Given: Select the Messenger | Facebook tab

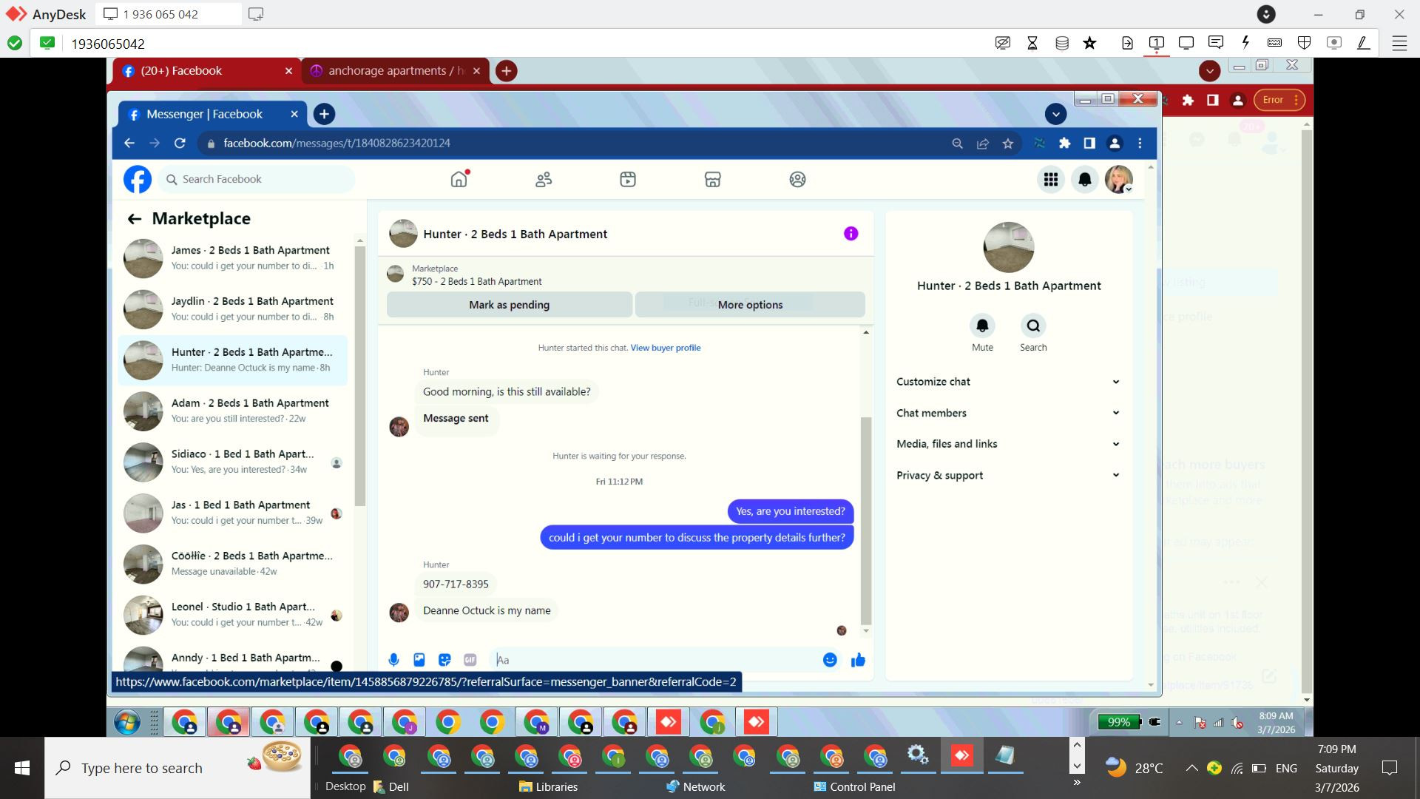Looking at the screenshot, I should click(213, 114).
